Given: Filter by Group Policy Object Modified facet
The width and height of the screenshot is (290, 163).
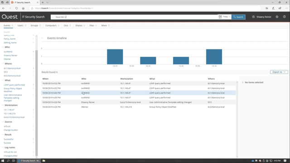Looking at the screenshot, I should 13,90.
